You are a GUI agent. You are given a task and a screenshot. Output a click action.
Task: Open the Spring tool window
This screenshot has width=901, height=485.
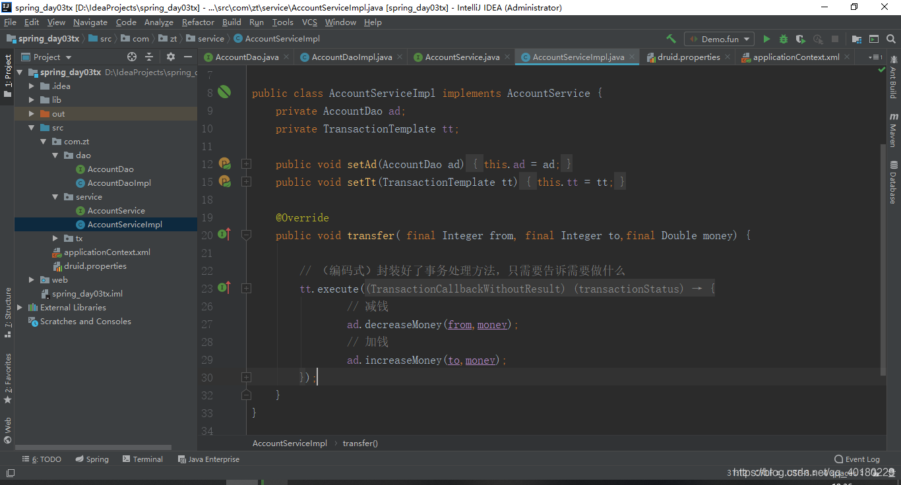(92, 459)
